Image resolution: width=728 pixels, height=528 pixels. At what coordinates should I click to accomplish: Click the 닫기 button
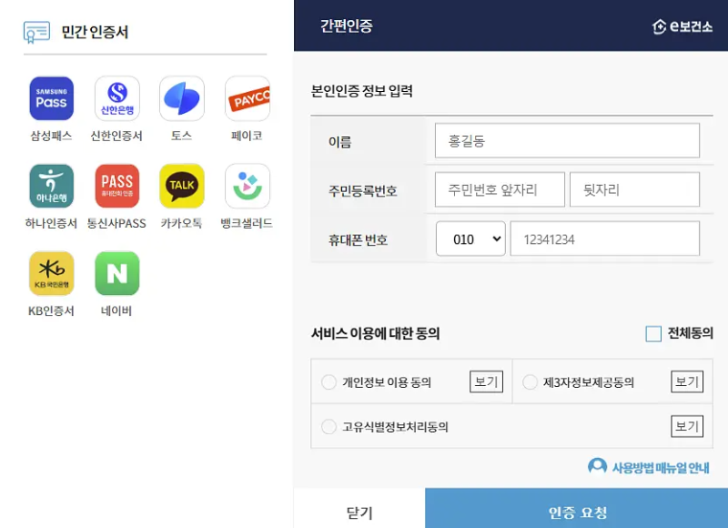coord(359,511)
